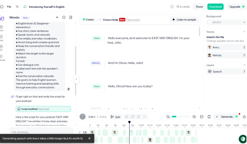The height and width of the screenshot is (144, 247).
Task: Open the File menu
Action: pyautogui.click(x=9, y=7)
